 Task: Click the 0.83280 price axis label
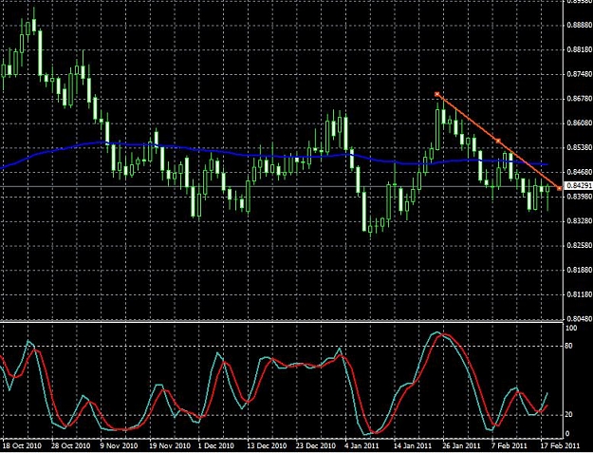pos(580,221)
